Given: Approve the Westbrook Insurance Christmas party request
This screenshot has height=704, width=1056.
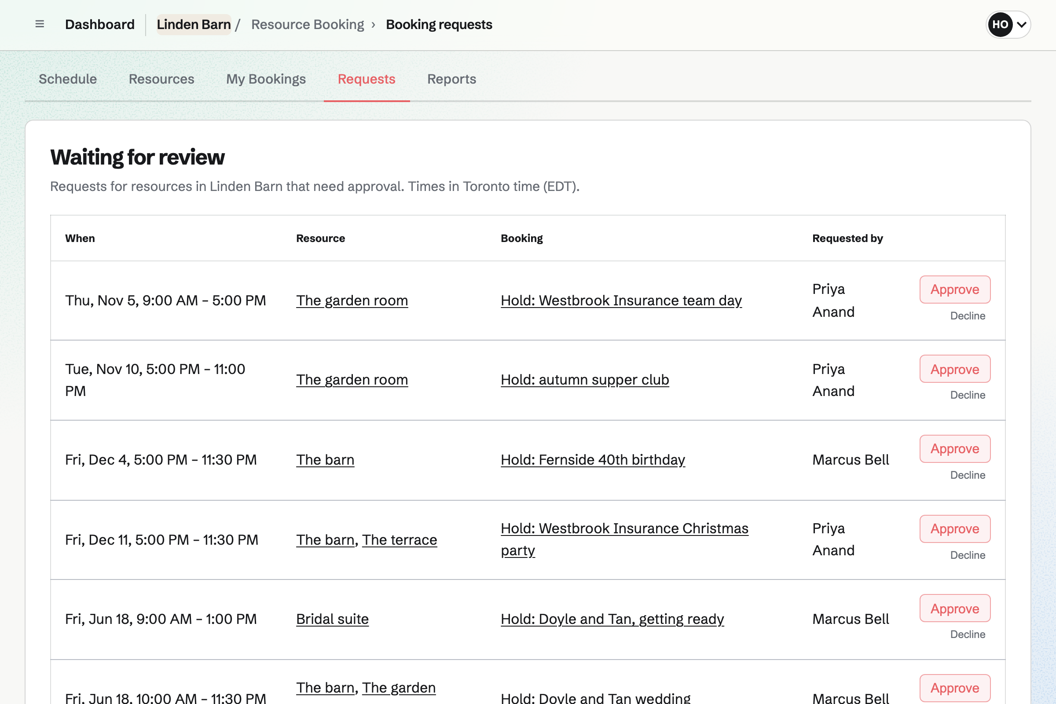Looking at the screenshot, I should 954,529.
